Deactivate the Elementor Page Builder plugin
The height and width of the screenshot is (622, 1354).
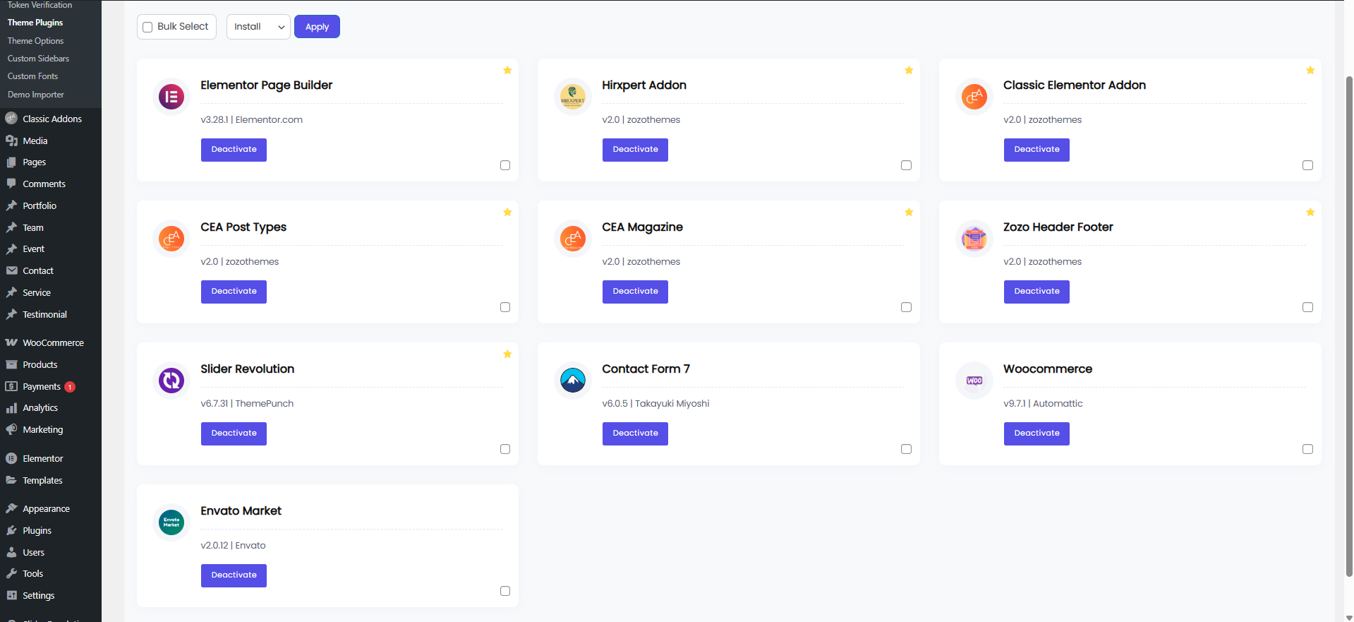[234, 150]
